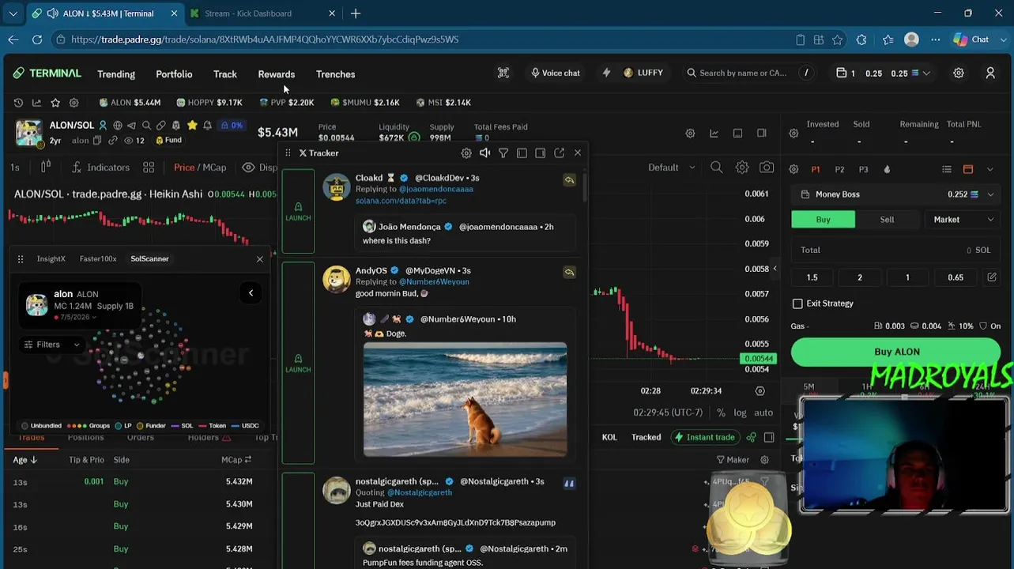Image resolution: width=1014 pixels, height=569 pixels.
Task: Pop out the X Tracker panel
Action: [x=560, y=153]
